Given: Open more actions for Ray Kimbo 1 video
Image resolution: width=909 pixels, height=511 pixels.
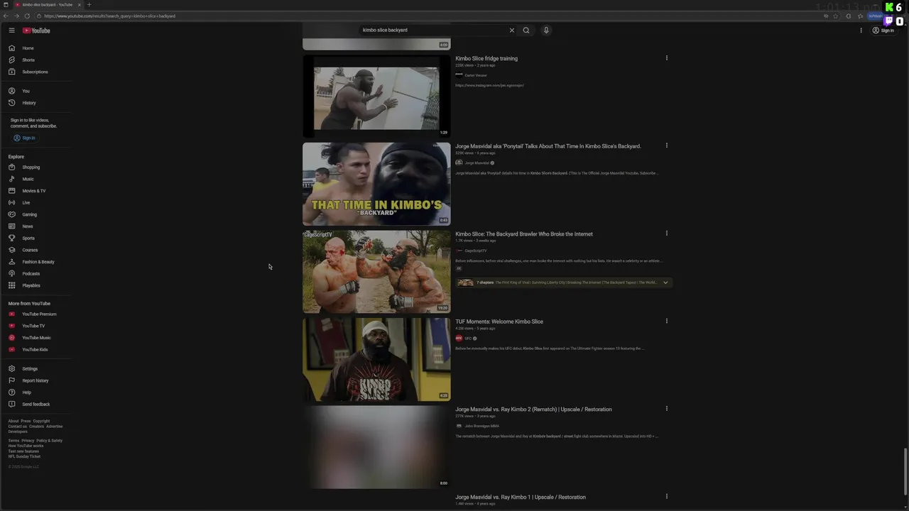Looking at the screenshot, I should click(666, 497).
